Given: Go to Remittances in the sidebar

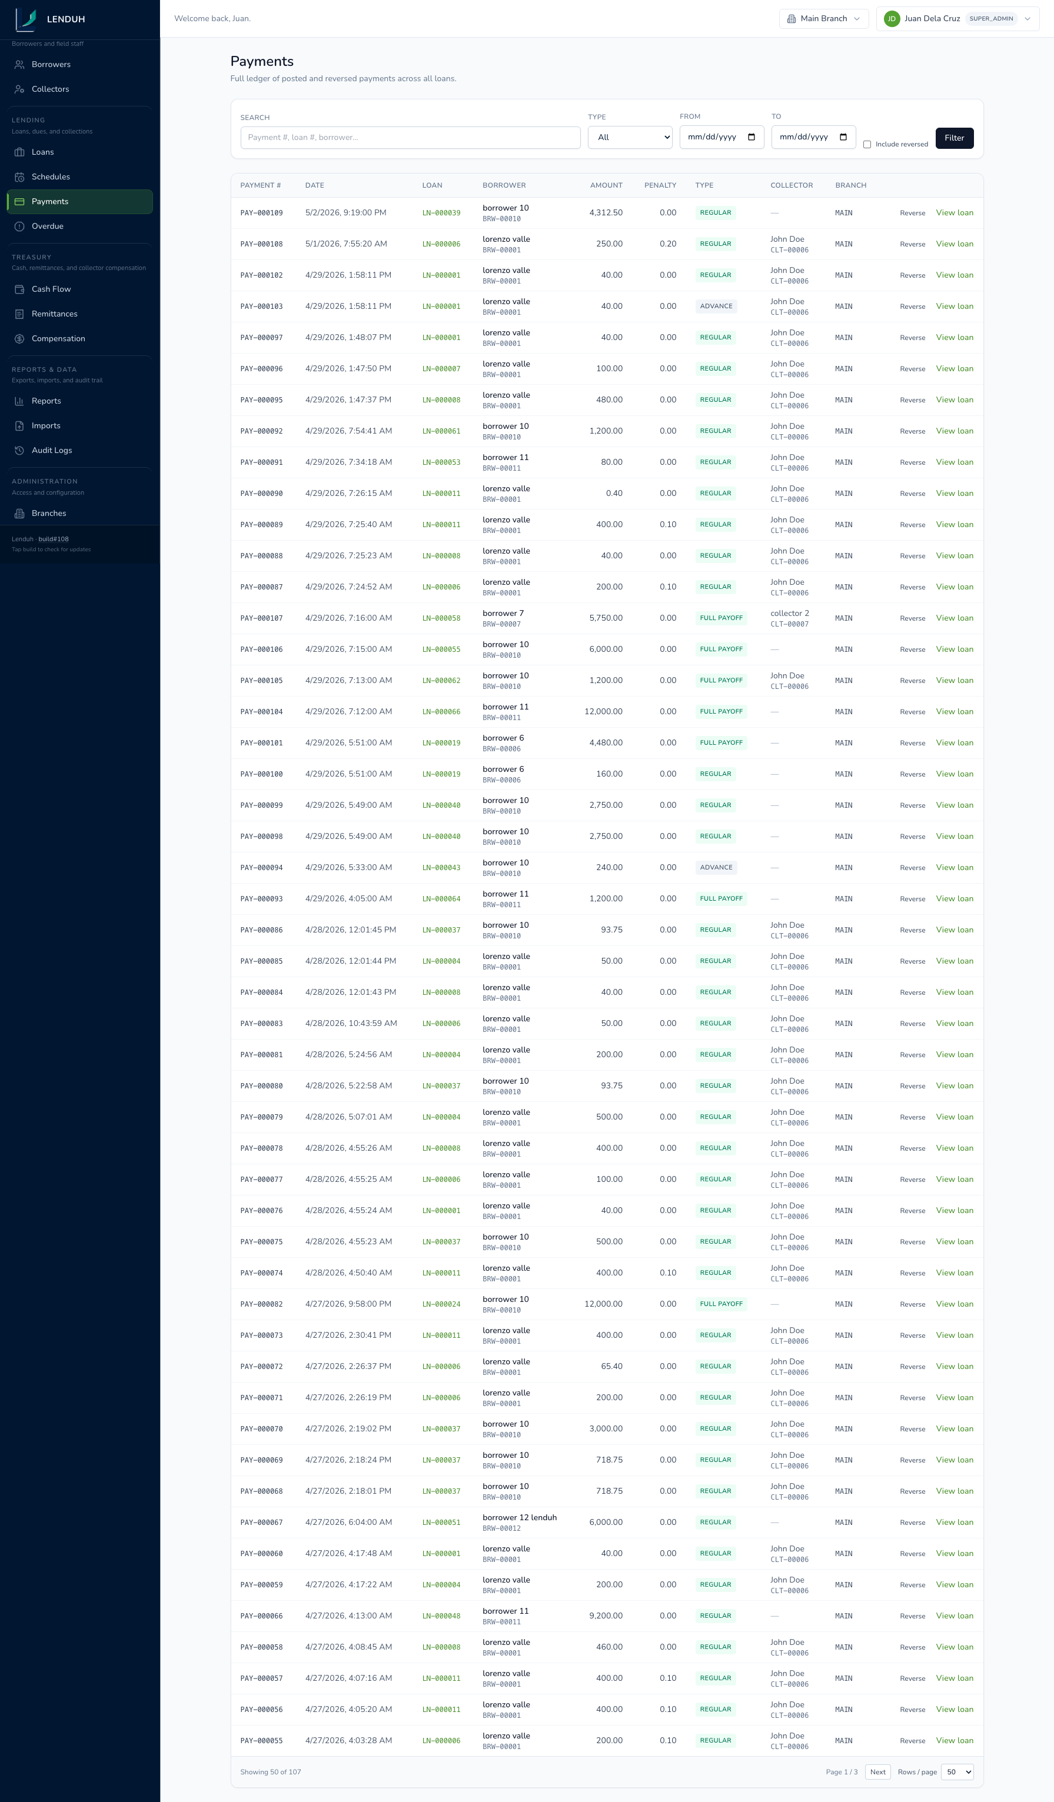Looking at the screenshot, I should tap(79, 314).
